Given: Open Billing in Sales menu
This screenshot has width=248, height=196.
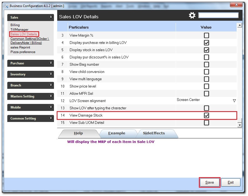Looking at the screenshot, I should point(15,25).
